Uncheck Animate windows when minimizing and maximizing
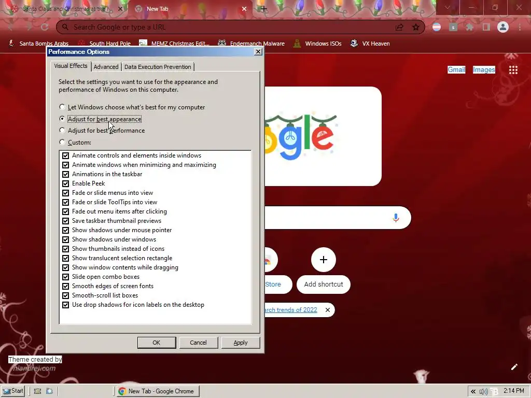531x398 pixels. tap(66, 165)
